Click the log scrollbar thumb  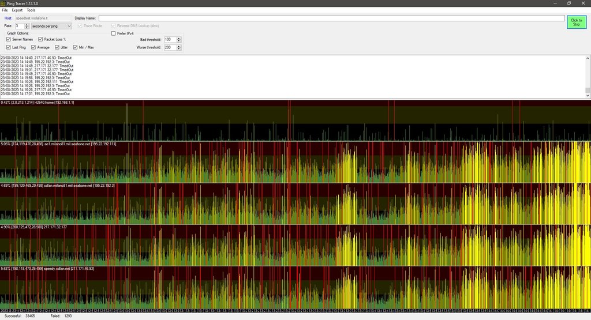point(587,90)
